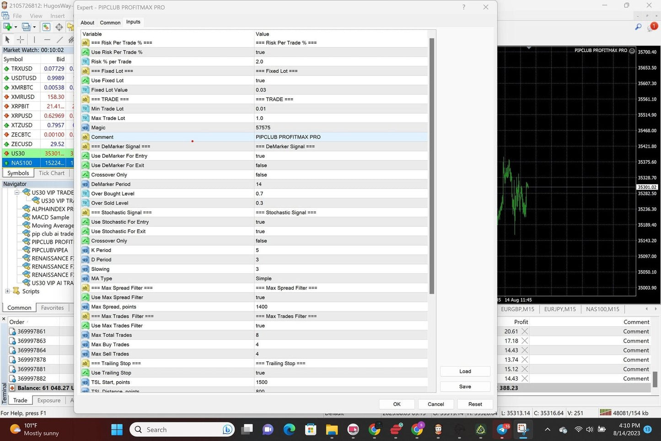Click the Load button
661x441 pixels.
click(465, 371)
